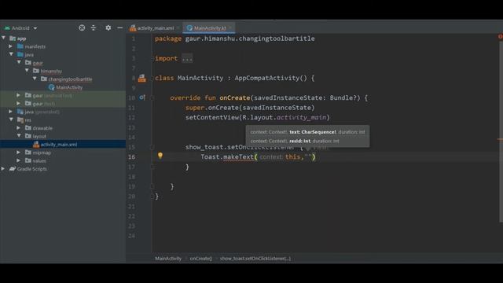Click 'AppCompatActivity()' in the class declaration

coord(270,78)
